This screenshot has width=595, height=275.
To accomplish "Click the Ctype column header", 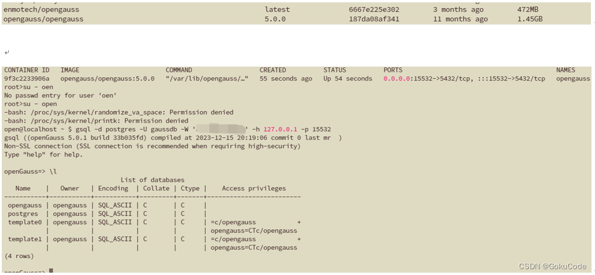I will click(190, 189).
